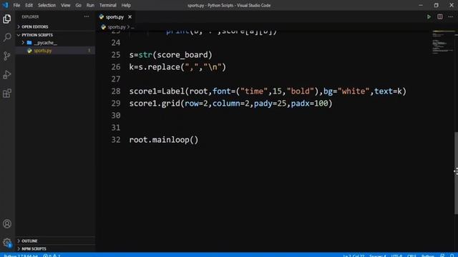Open the Terminal menu

pos(108,5)
